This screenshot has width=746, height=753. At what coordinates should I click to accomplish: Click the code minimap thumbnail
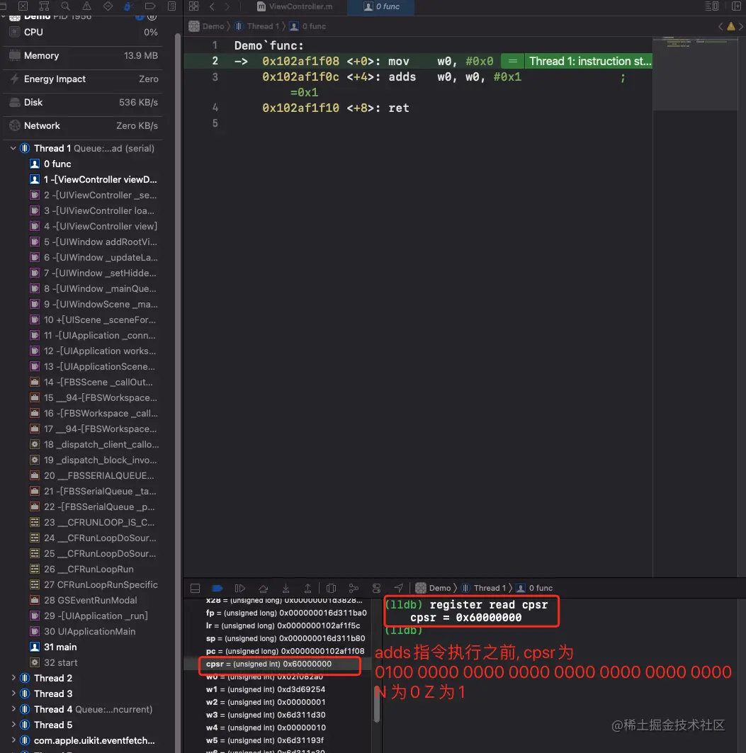click(695, 74)
